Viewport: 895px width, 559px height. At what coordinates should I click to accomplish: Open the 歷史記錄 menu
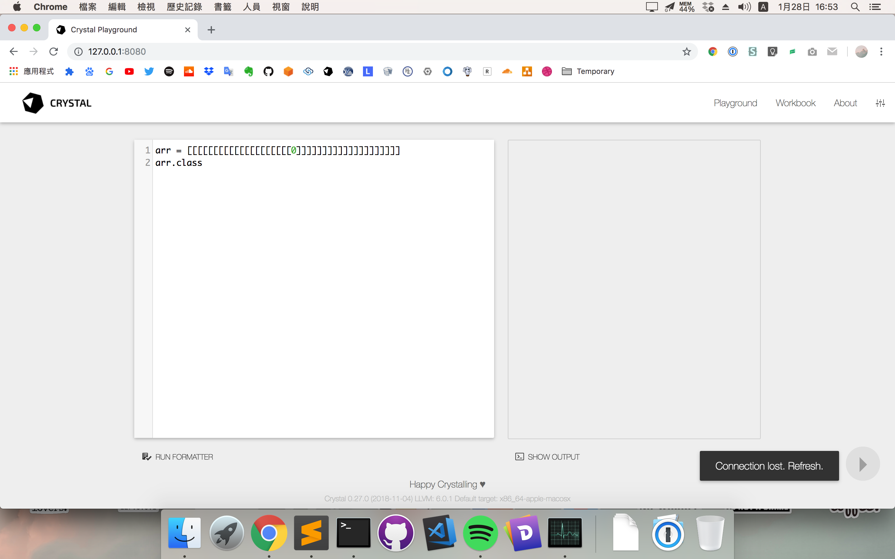click(184, 7)
